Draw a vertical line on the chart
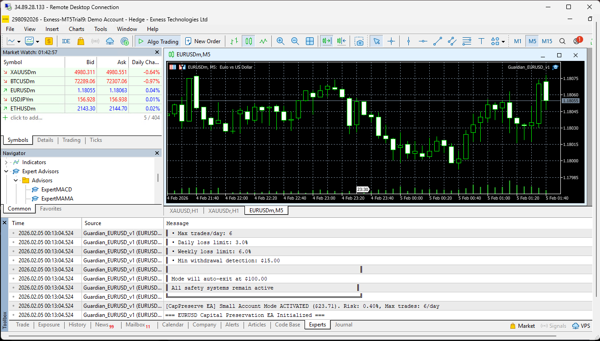Image resolution: width=600 pixels, height=341 pixels. [x=408, y=41]
